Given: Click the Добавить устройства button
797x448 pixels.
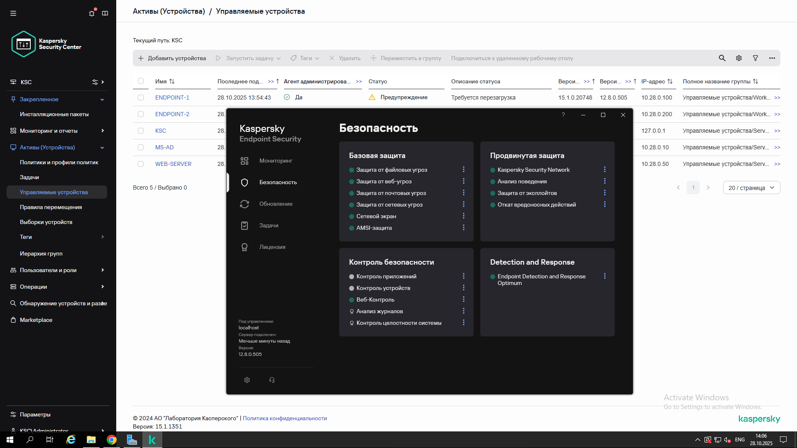Looking at the screenshot, I should click(x=172, y=58).
